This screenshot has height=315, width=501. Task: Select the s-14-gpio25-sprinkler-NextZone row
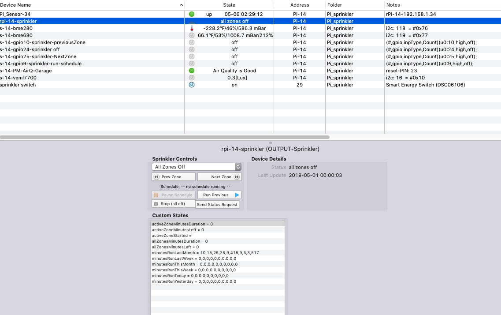(x=250, y=56)
